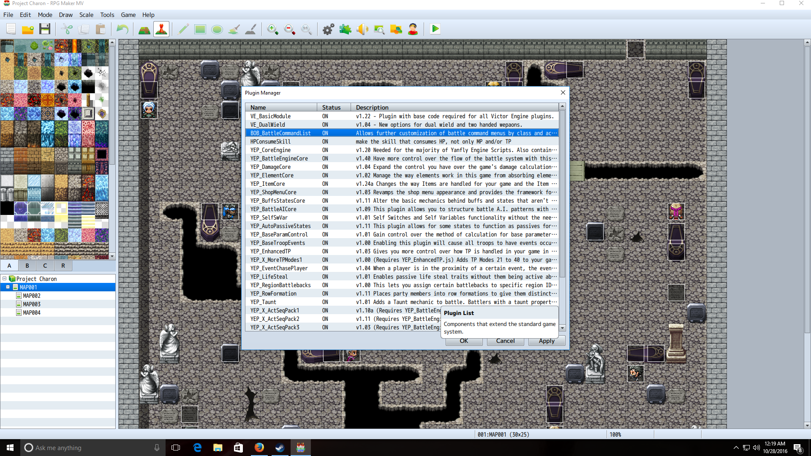Create a new project from toolbar

tap(11, 29)
